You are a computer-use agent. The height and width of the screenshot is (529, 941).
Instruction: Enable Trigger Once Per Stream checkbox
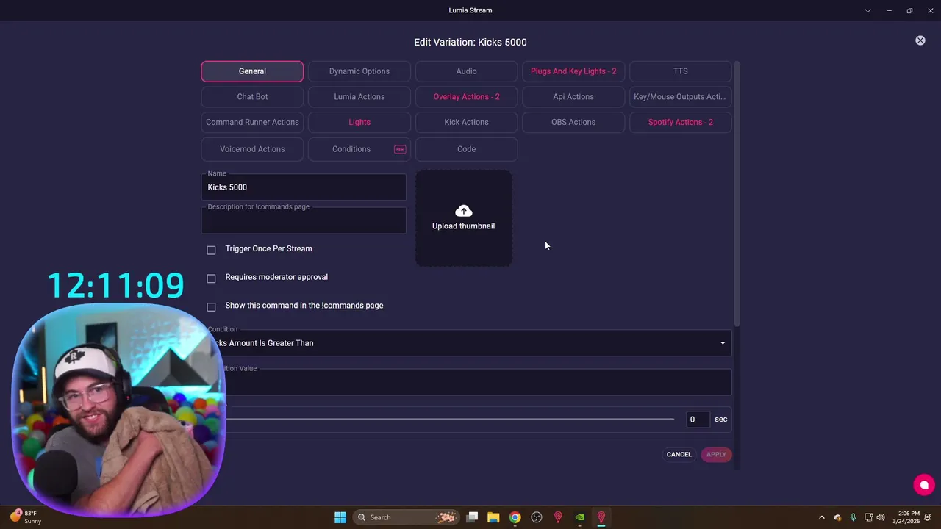212,250
